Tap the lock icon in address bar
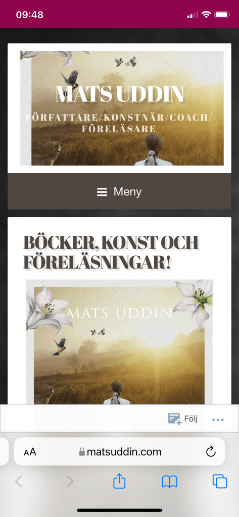239x517 pixels. 82,452
